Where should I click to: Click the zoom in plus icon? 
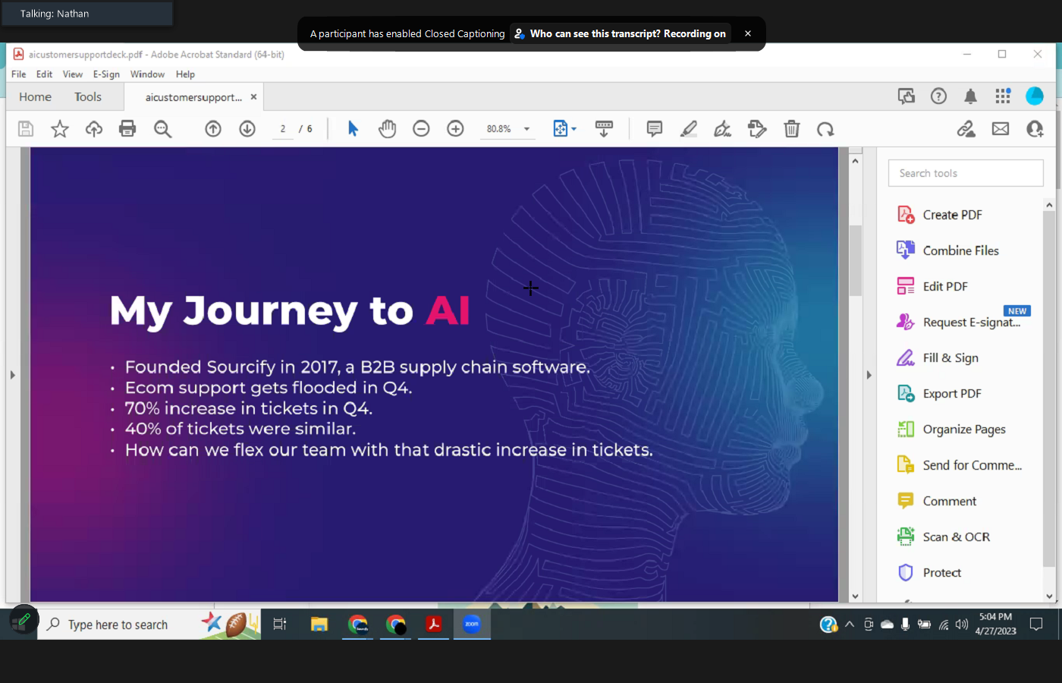[455, 129]
